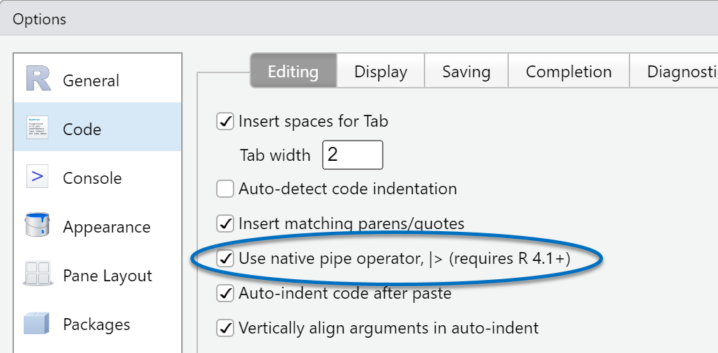The height and width of the screenshot is (353, 718).
Task: Disable Use native pipe operator checkbox
Action: click(x=225, y=258)
